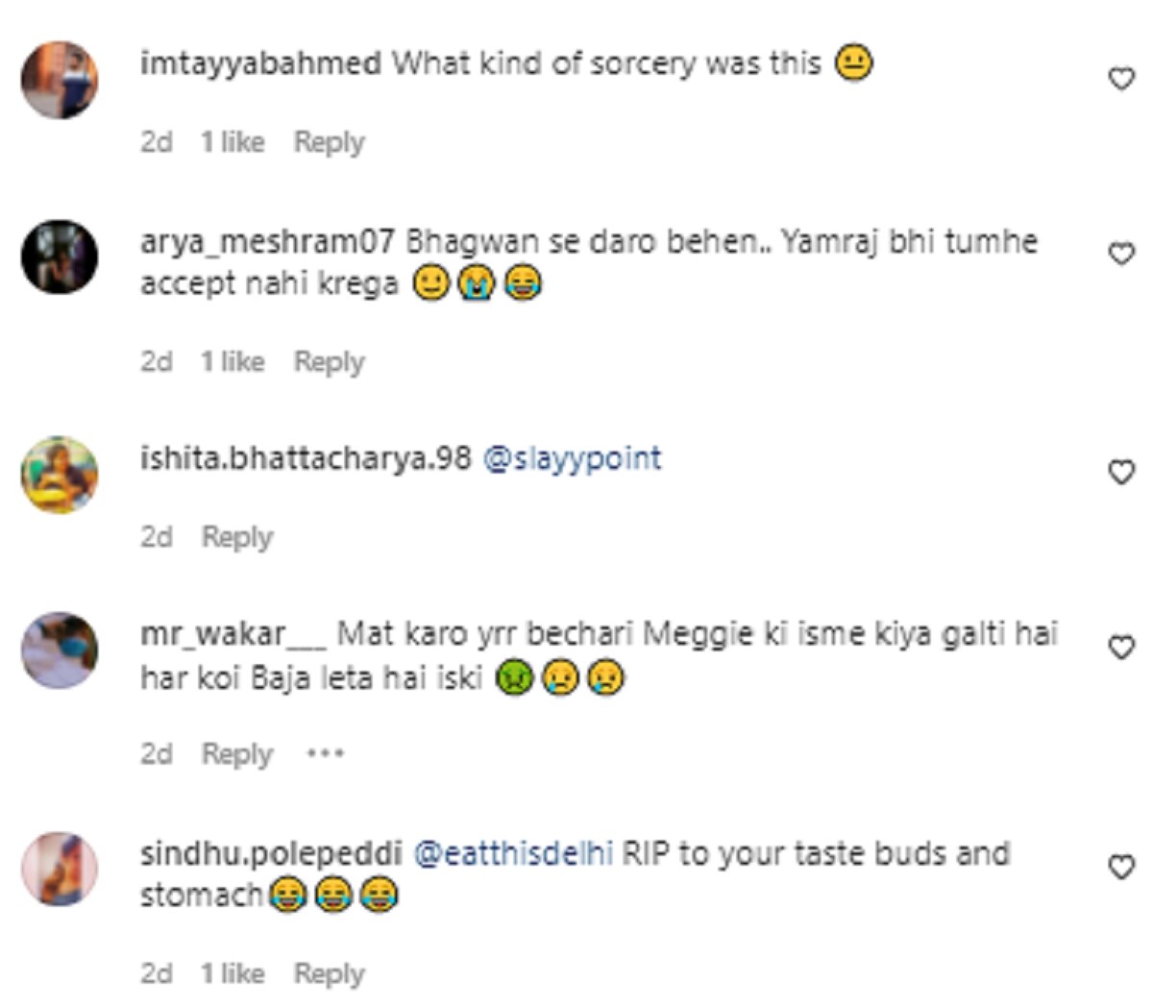View imtayyabahmed's profile picture
The image size is (1153, 1007).
click(x=60, y=80)
